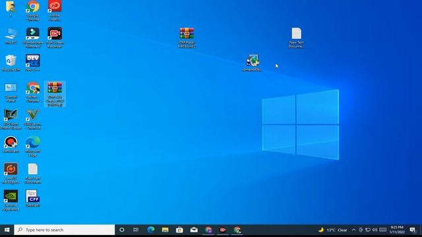The image size is (422, 237).
Task: Click the highlighted WinRAR archive in the left columns
Action: (55, 94)
